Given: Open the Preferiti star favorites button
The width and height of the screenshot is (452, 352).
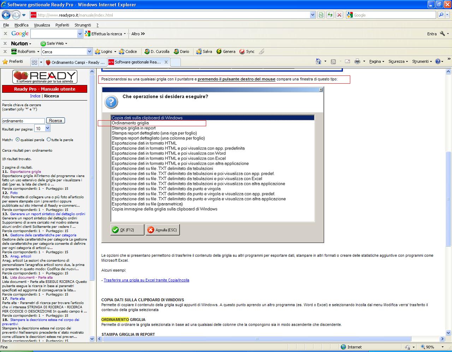Looking at the screenshot, I should coord(13,61).
